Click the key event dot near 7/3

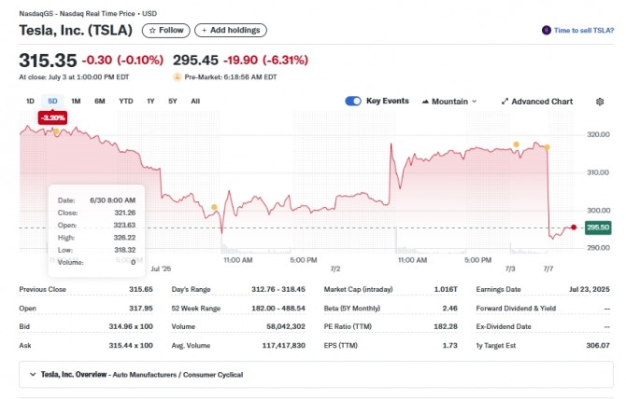click(x=515, y=144)
